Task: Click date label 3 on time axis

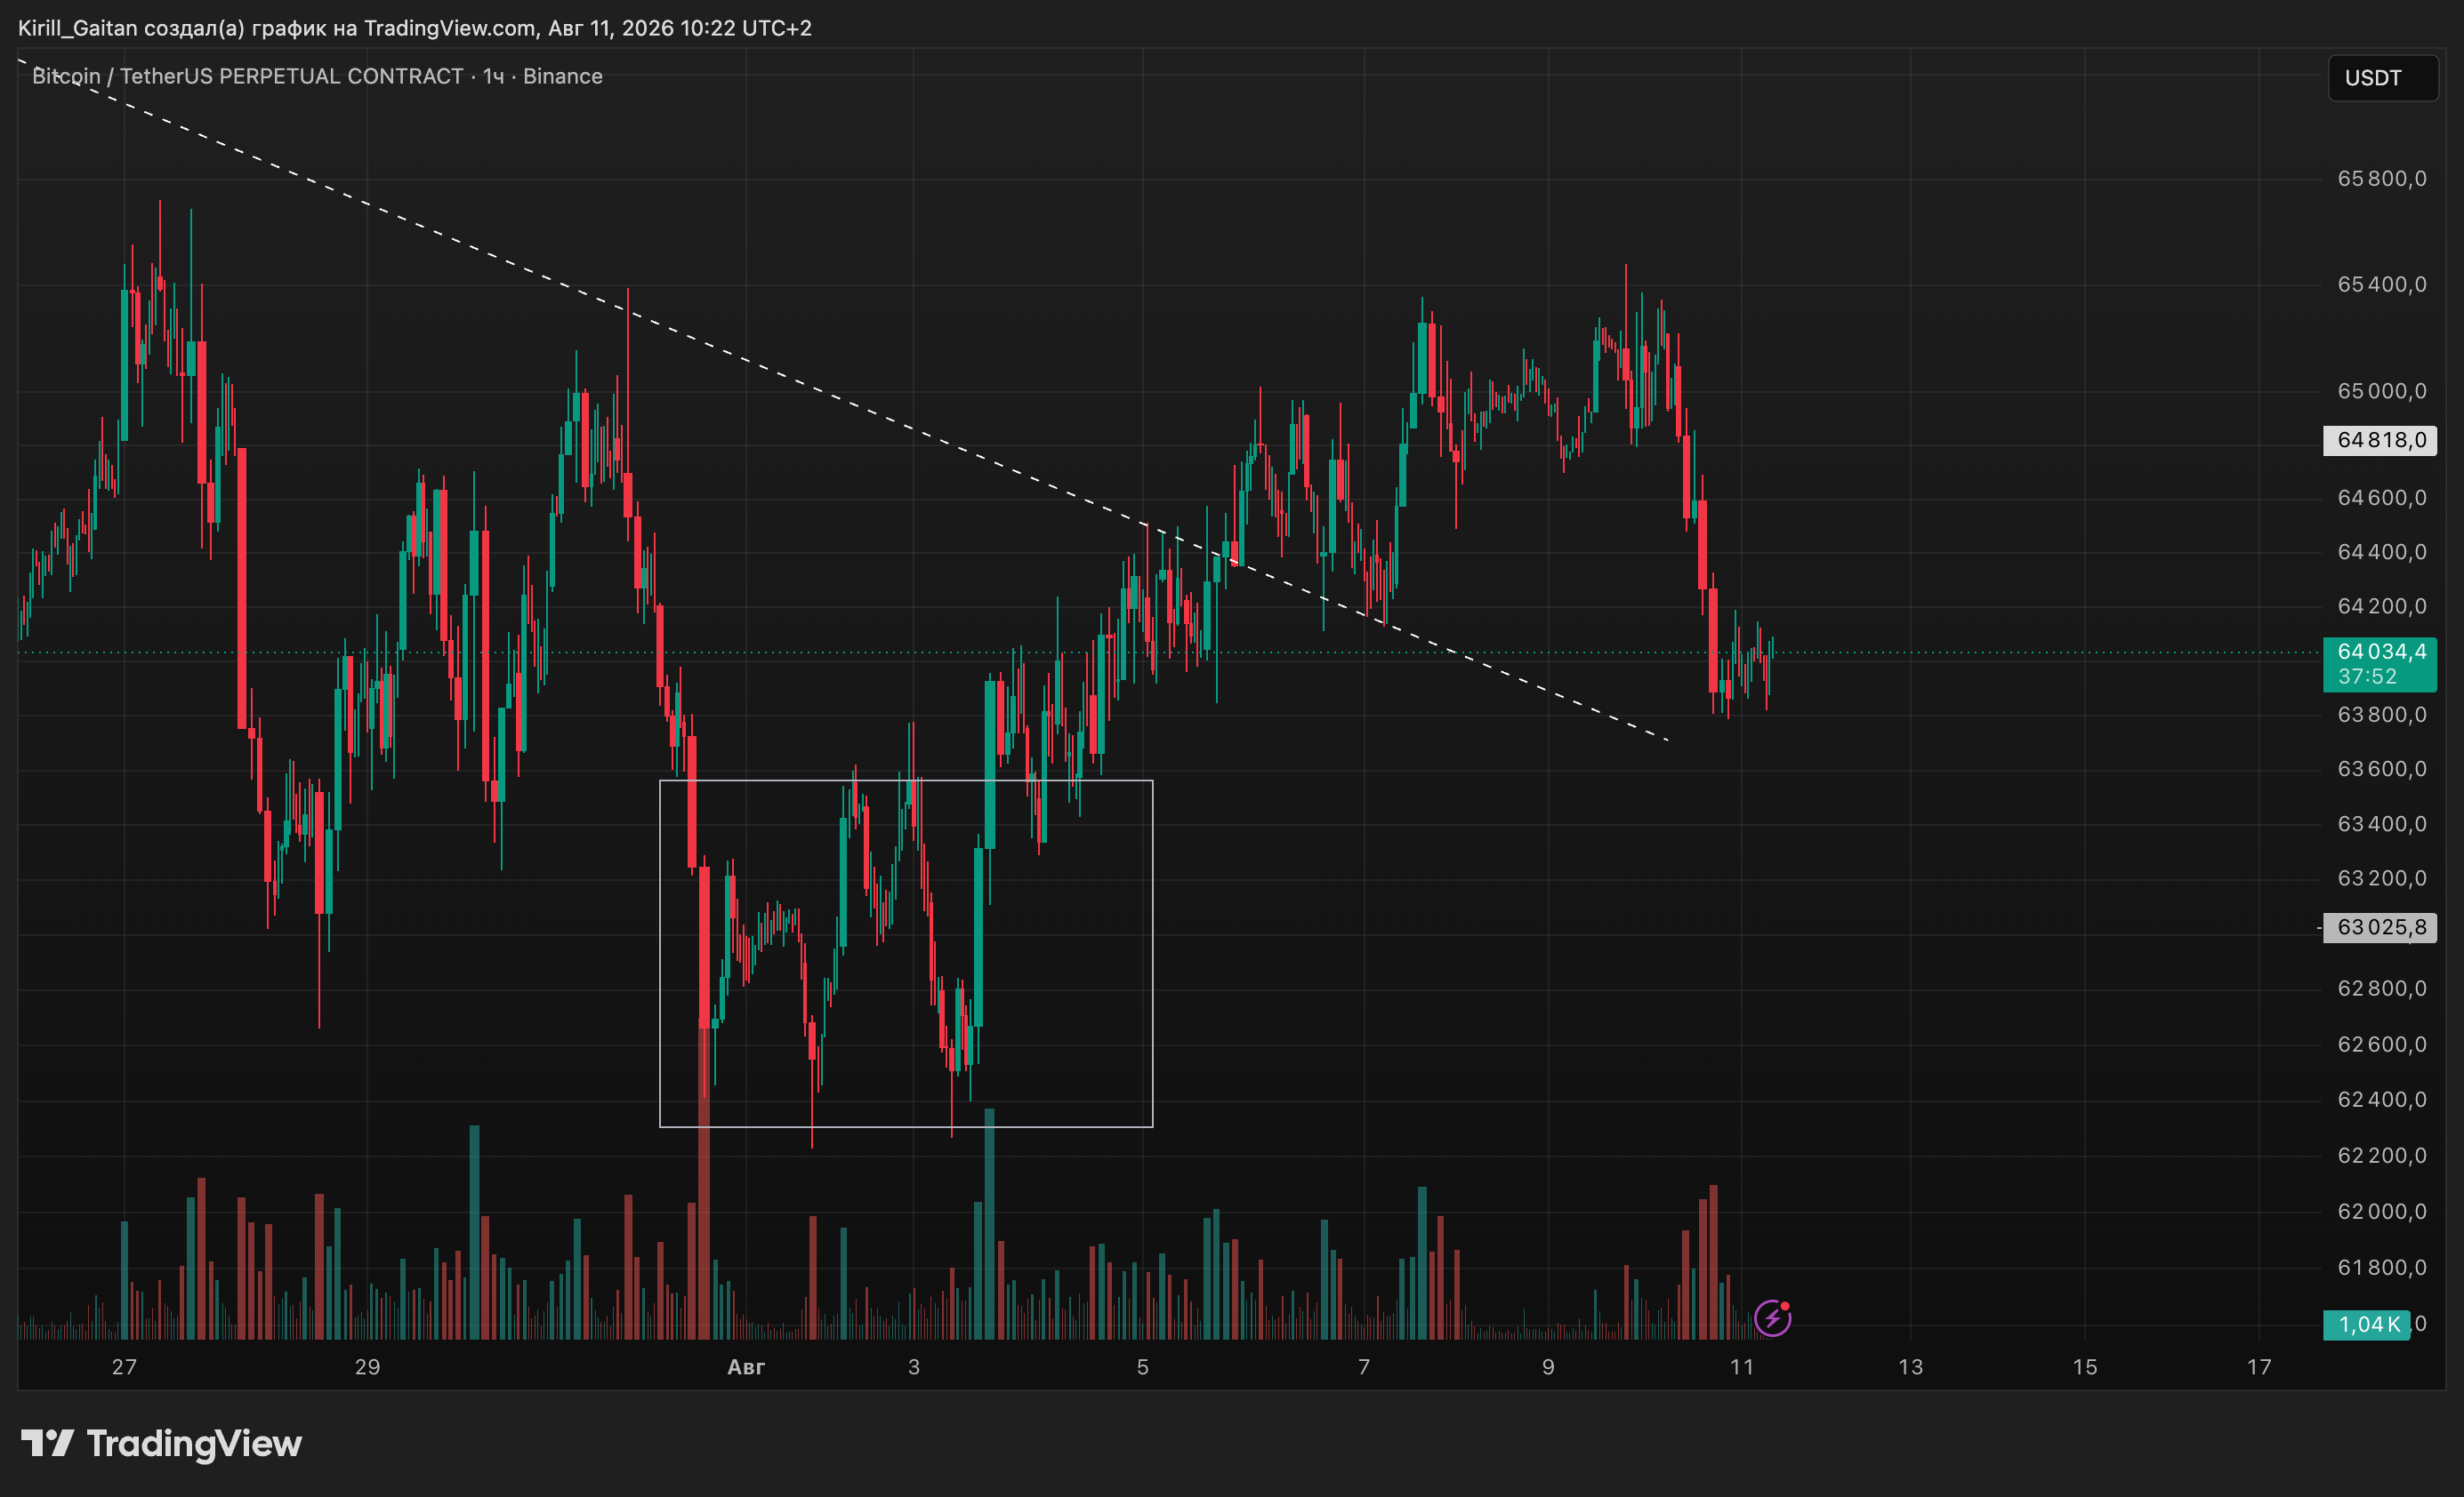Action: tap(913, 1367)
